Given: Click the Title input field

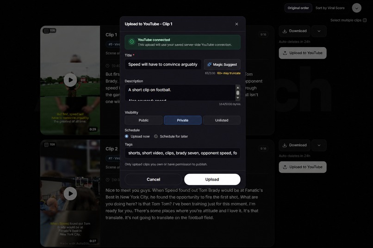Looking at the screenshot, I should click(x=163, y=64).
